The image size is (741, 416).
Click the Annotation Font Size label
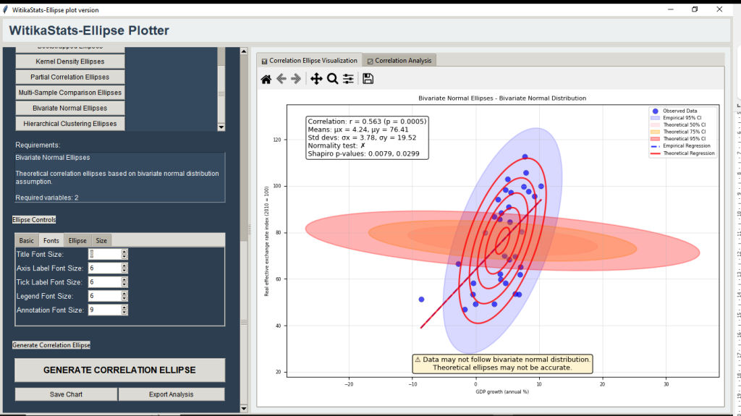50,310
